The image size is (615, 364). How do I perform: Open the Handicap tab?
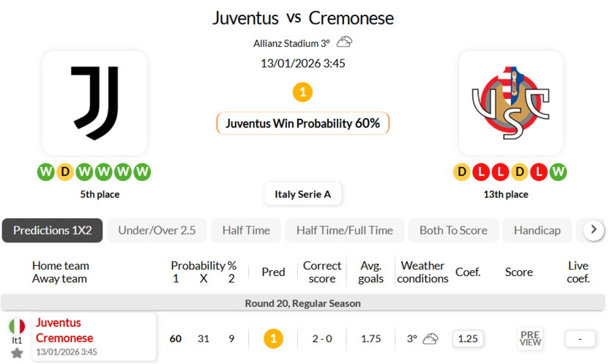tap(537, 230)
